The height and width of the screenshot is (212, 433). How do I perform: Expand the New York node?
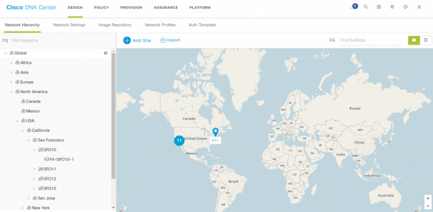coord(23,207)
